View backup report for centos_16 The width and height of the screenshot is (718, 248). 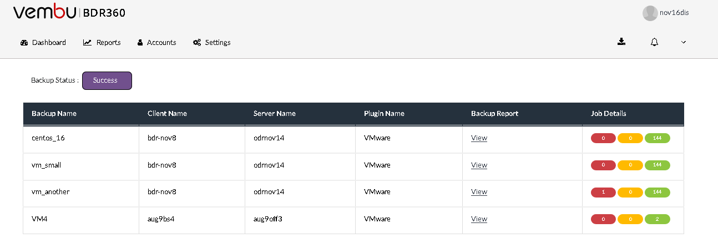(479, 138)
